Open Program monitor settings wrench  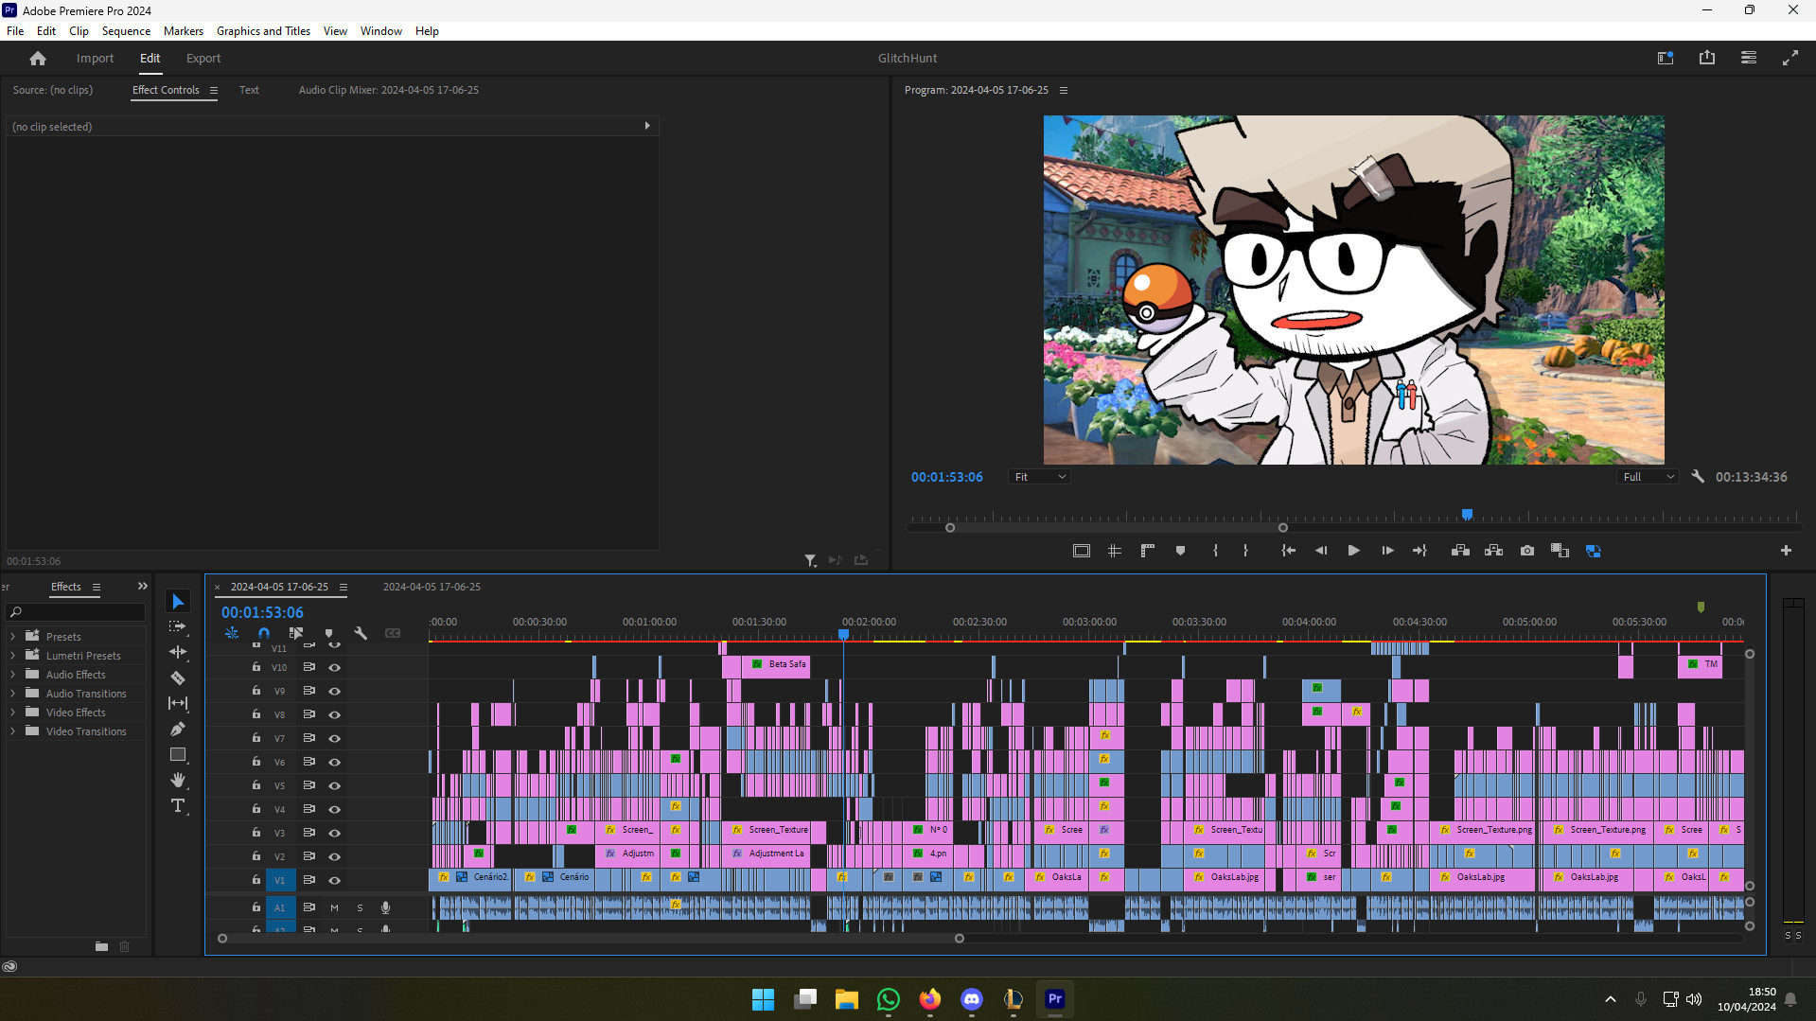pos(1698,477)
